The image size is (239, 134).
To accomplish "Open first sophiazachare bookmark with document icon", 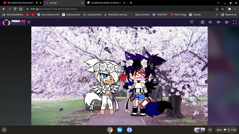I will [x=71, y=15].
